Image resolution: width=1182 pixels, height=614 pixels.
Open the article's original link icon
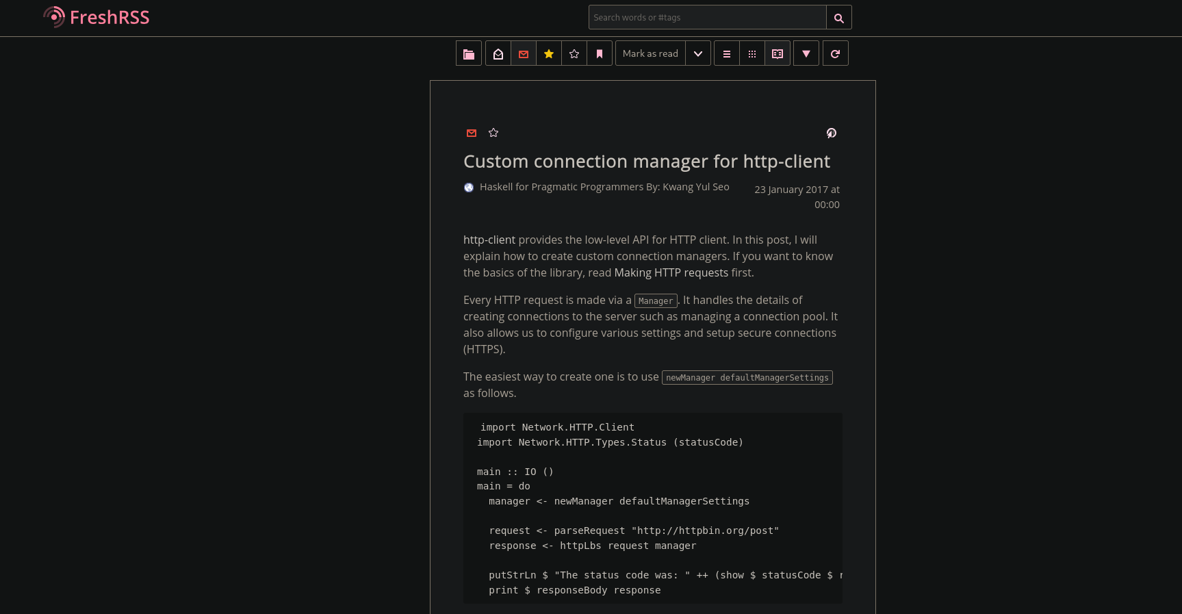click(x=832, y=133)
